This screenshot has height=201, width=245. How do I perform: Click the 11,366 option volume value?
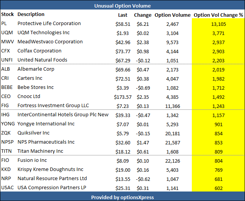click(172, 106)
